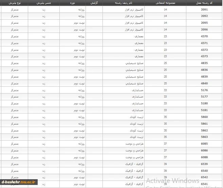
Task: Select code cell 6539
Action: click(x=204, y=164)
